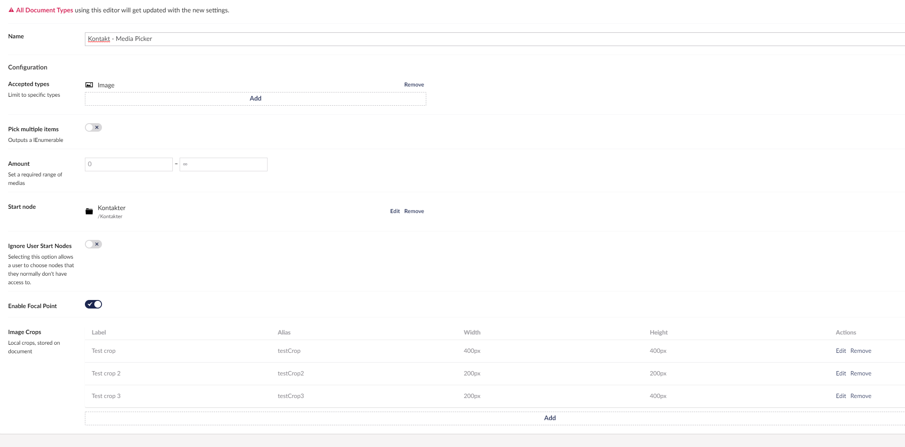The height and width of the screenshot is (447, 905).
Task: Edit the Test crop 2 entry
Action: (x=840, y=373)
